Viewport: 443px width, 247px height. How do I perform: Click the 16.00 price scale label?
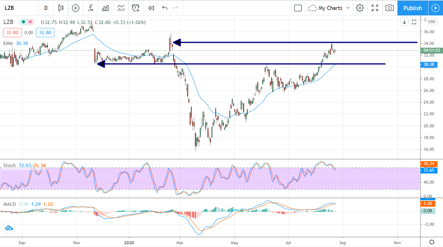coord(429,149)
